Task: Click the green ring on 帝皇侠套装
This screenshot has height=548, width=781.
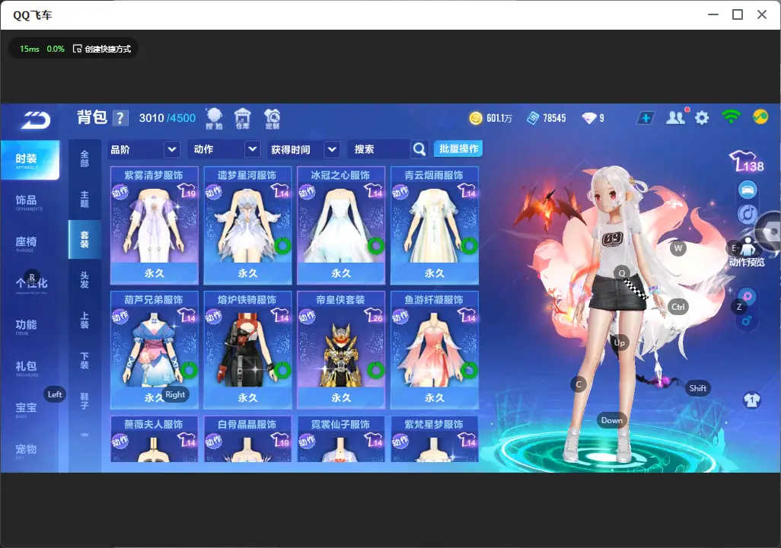Action: point(376,370)
